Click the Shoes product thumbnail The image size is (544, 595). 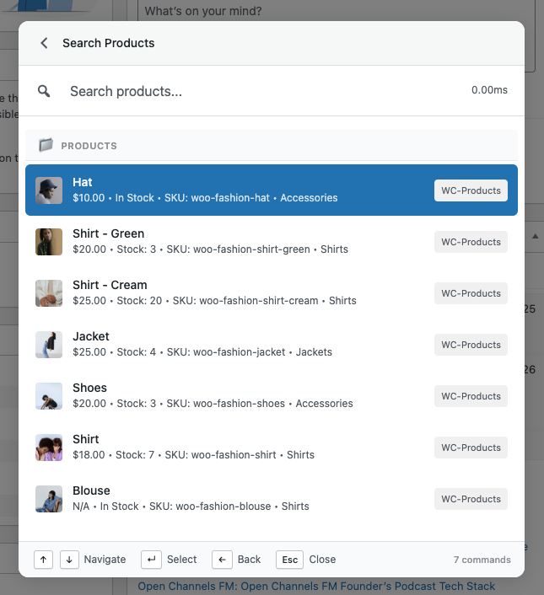click(x=49, y=396)
